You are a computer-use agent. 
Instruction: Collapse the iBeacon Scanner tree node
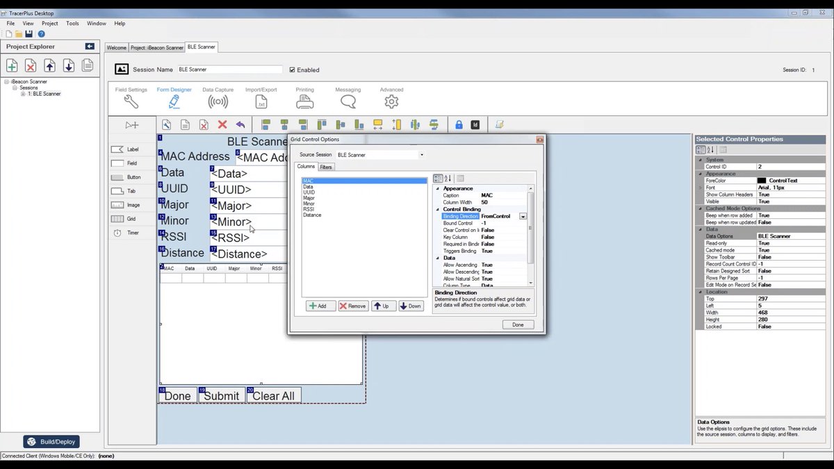[x=6, y=82]
